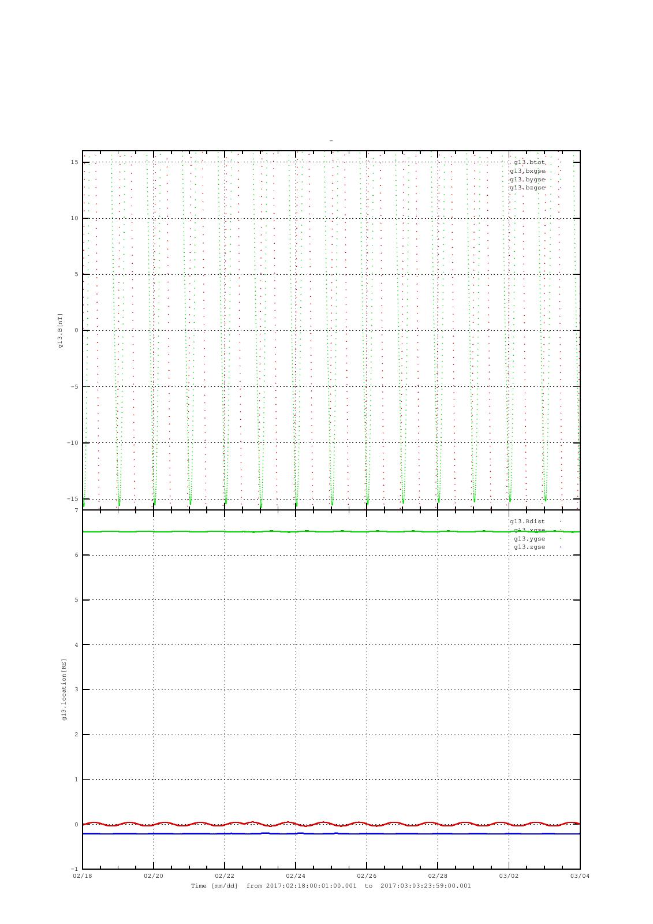Click the 02/28 date tick label
653x924 pixels.
coord(438,875)
